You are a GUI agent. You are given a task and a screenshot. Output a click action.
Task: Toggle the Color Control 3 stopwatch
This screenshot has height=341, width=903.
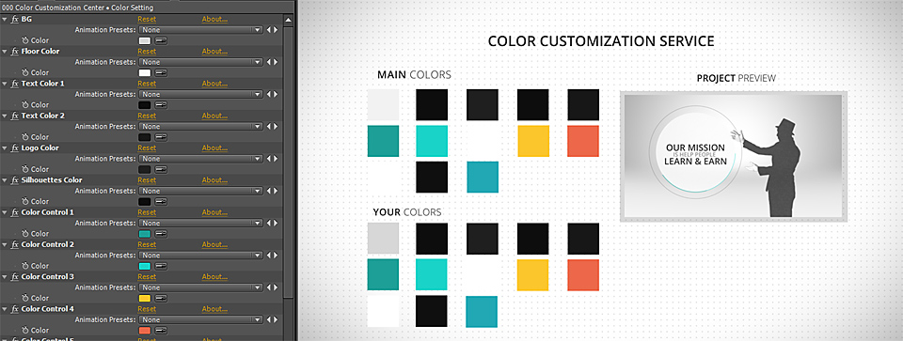pos(24,299)
